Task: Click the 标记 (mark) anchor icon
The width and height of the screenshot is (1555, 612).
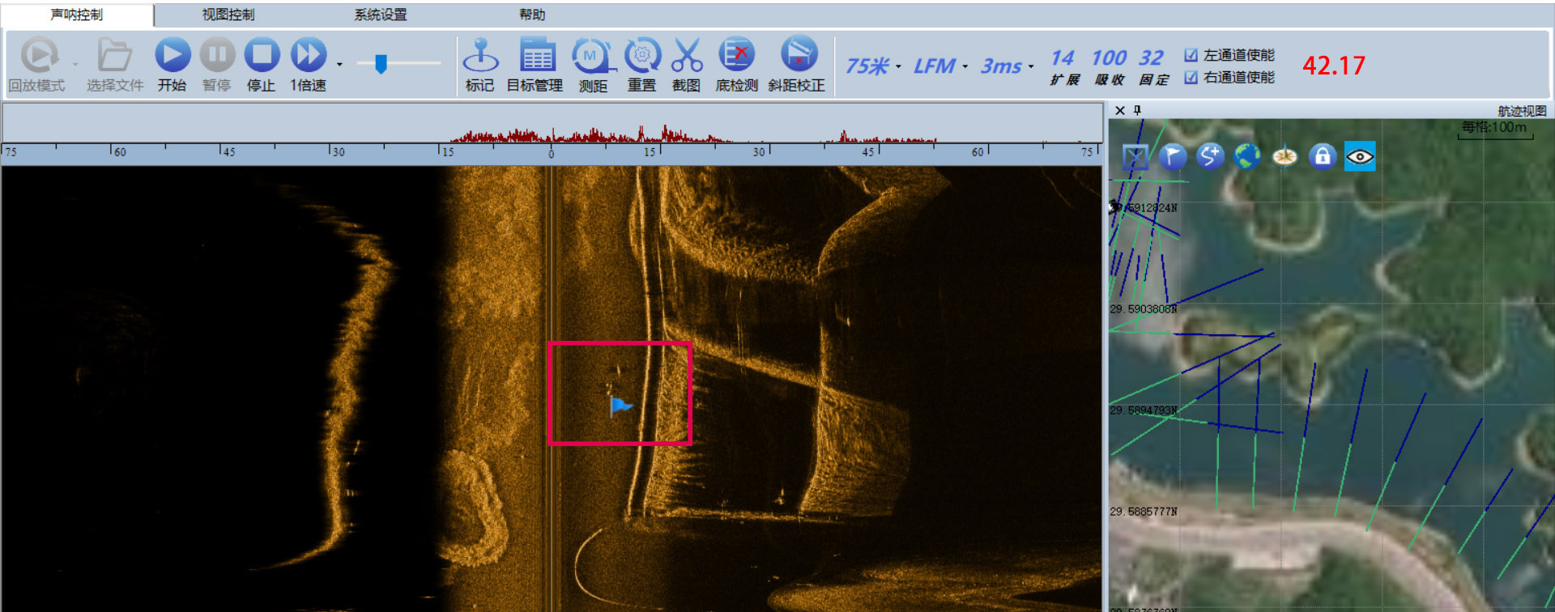Action: point(480,57)
